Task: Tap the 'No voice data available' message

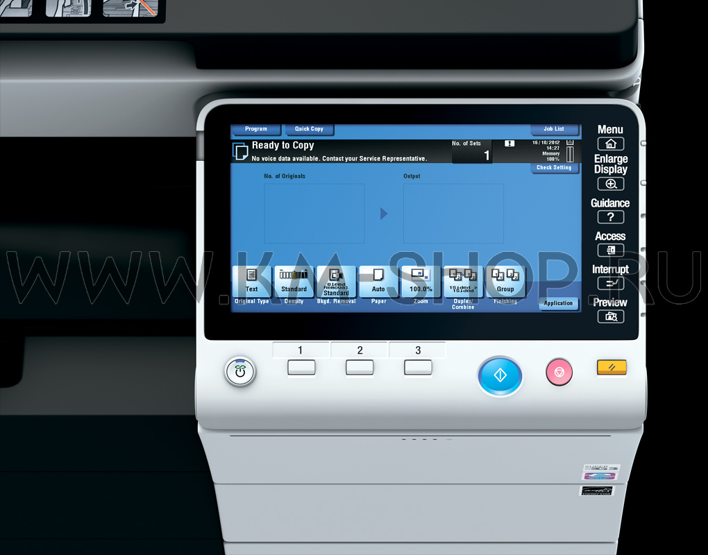Action: point(339,159)
